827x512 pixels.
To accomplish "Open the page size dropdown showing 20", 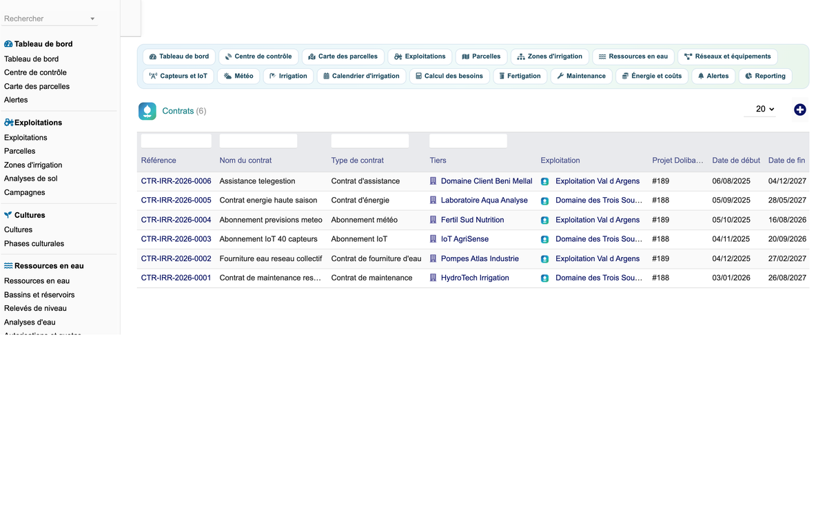I will [x=760, y=109].
